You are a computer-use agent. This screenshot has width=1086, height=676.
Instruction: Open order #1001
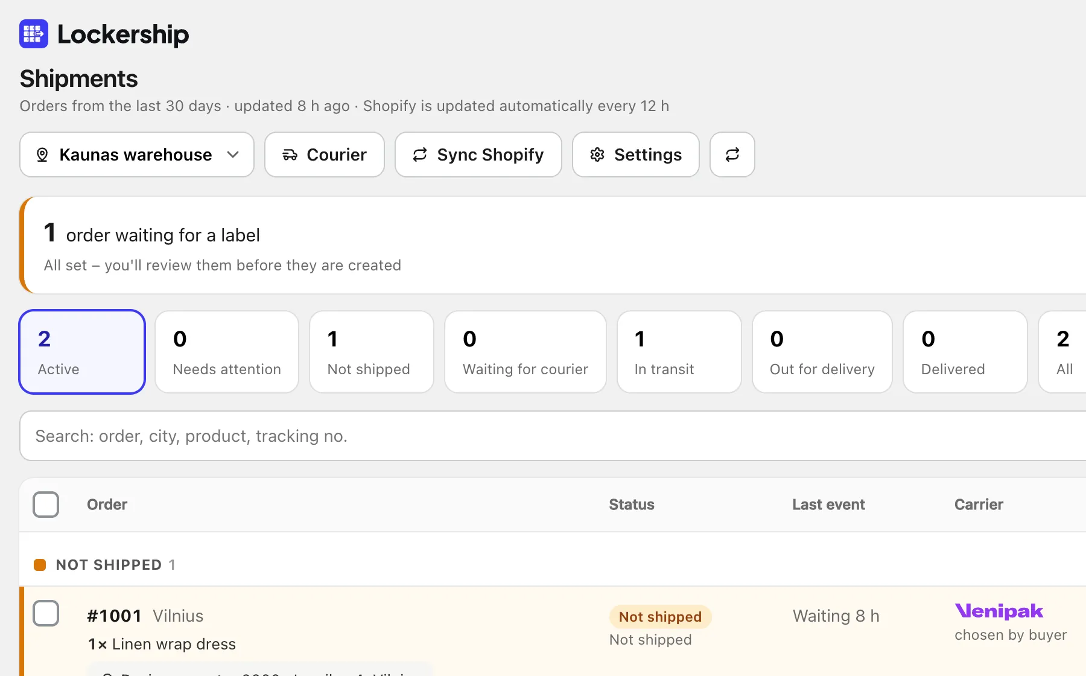coord(115,616)
